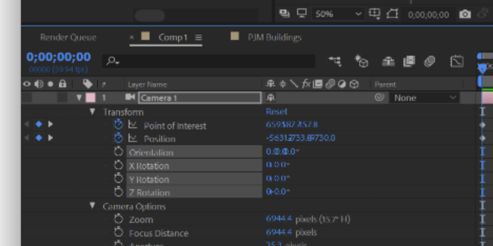Collapse the Transform property group

[92, 112]
